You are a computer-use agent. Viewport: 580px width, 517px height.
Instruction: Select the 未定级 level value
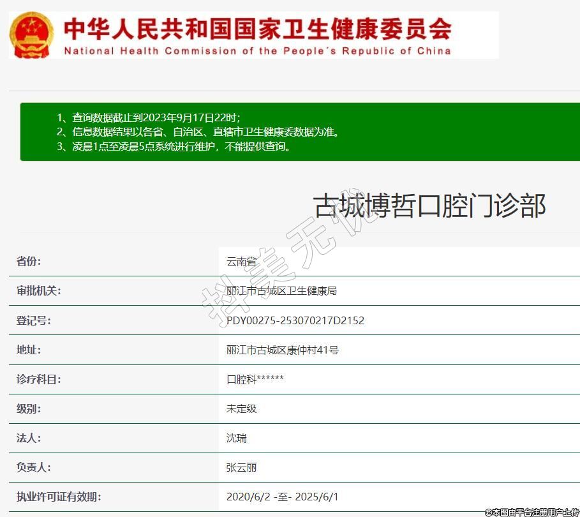point(241,408)
